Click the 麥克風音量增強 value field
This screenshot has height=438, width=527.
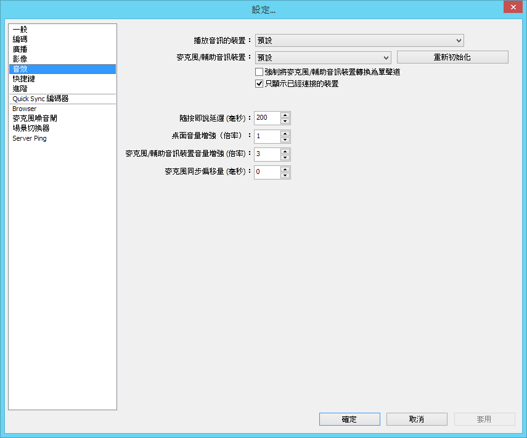tap(267, 154)
